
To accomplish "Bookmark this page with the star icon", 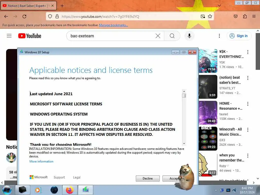I will coord(210,17).
